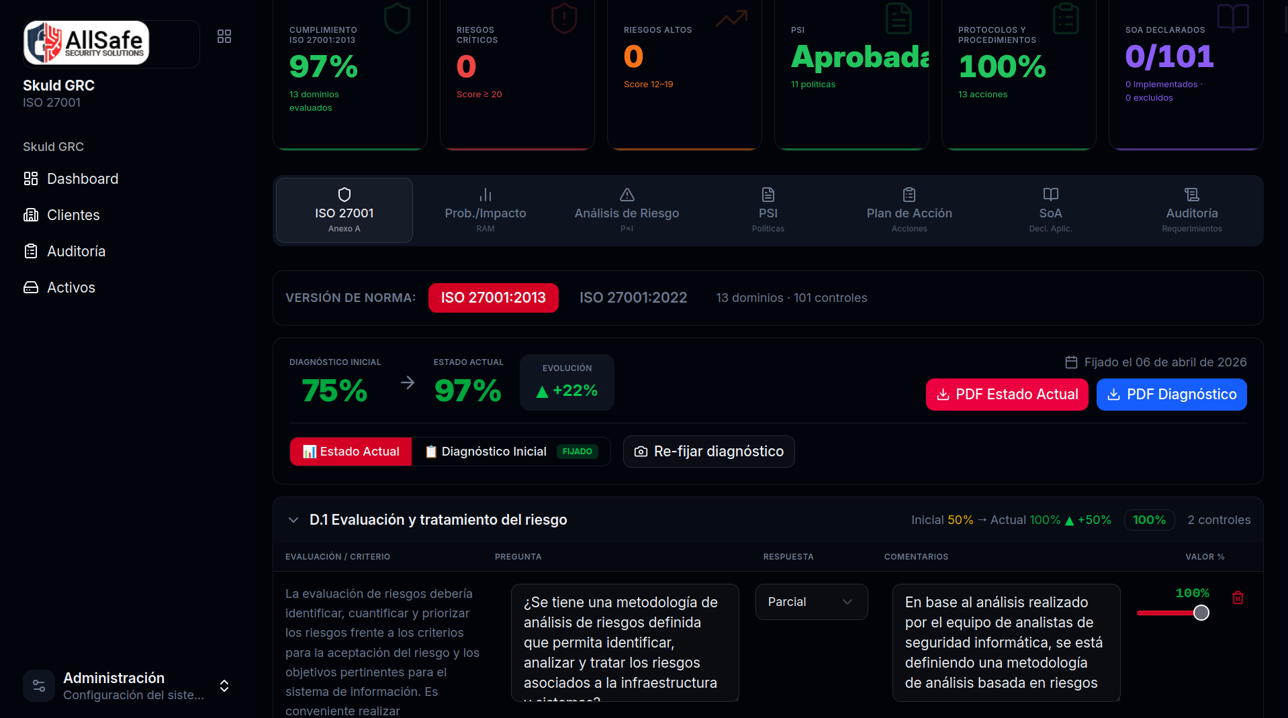Click the document icon on PSI card

point(899,18)
